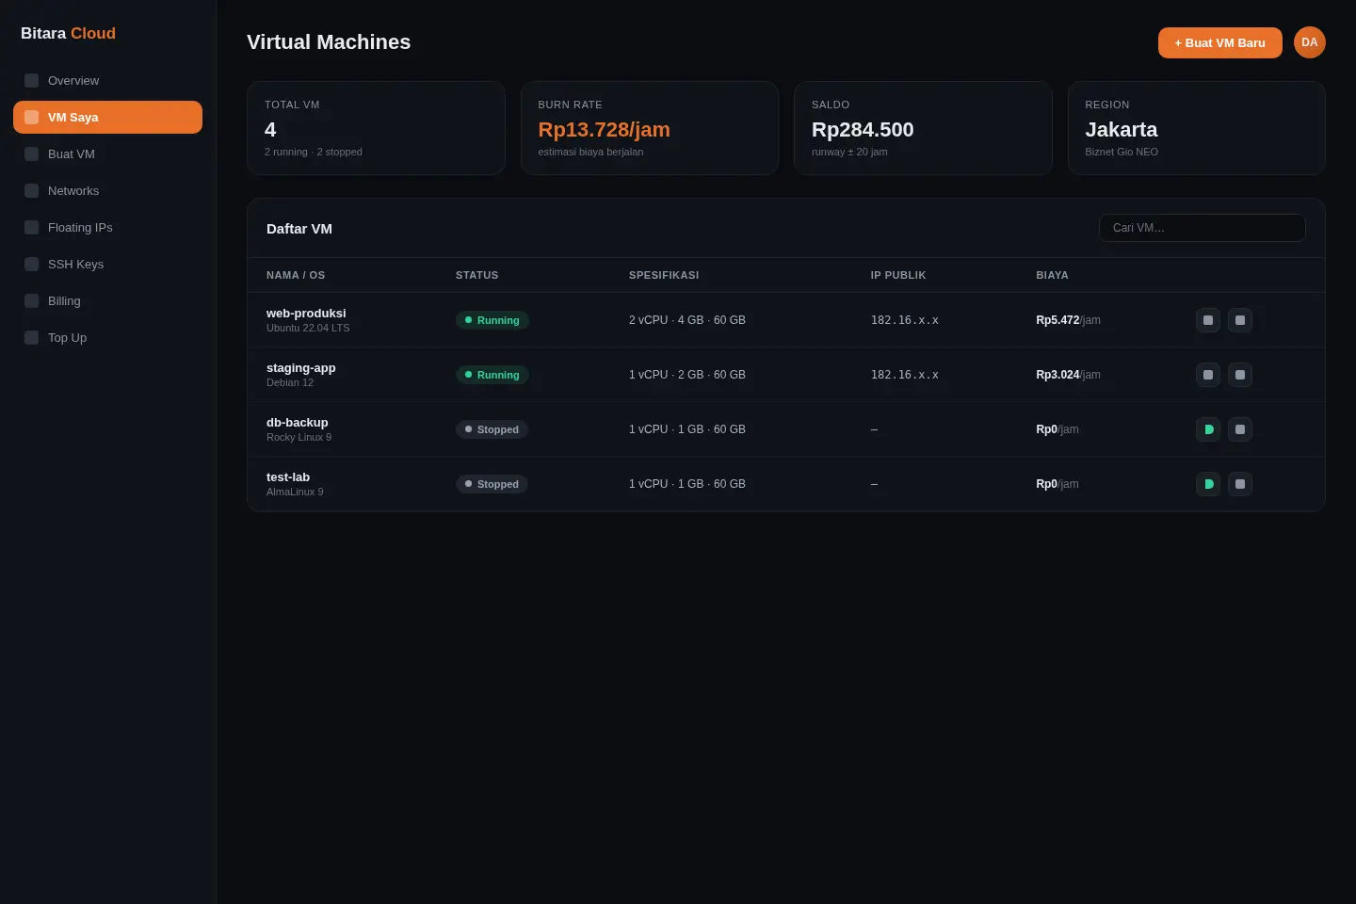
Task: Open SSH Keys in the sidebar
Action: coord(107,265)
